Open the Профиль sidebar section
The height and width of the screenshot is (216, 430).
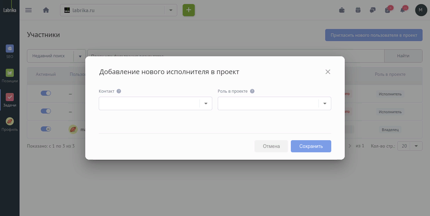(10, 124)
